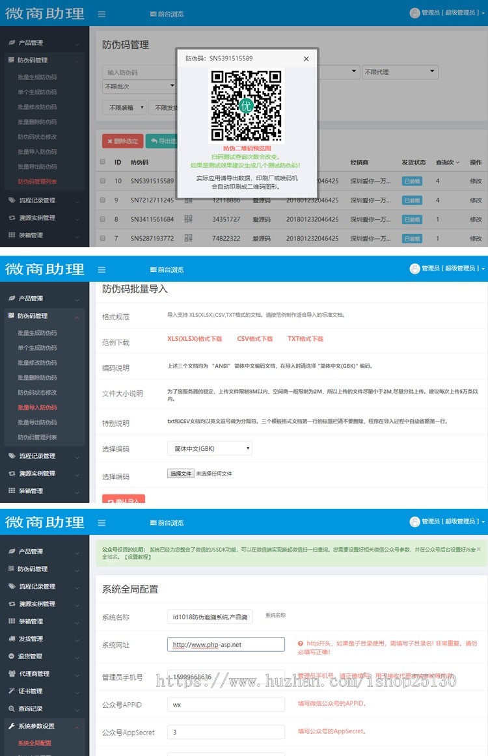Check the box for row ID 9
This screenshot has height=756, width=488.
tap(103, 200)
